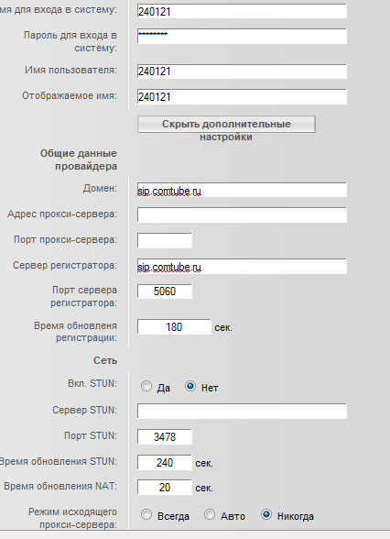Screen dimensions: 390x539
Task: Click the "Порт STUN" field showing 3478
Action: pyautogui.click(x=165, y=436)
